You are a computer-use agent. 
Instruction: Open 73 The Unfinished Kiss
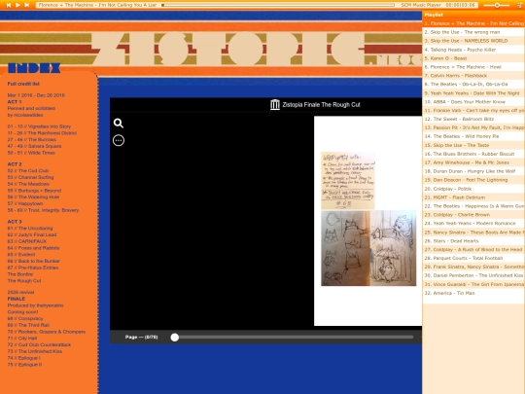(34, 351)
